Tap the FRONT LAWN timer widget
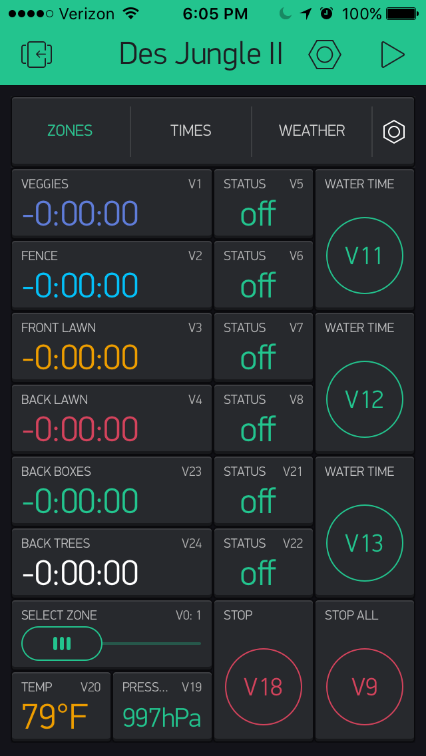Viewport: 426px width, 756px height. point(112,347)
